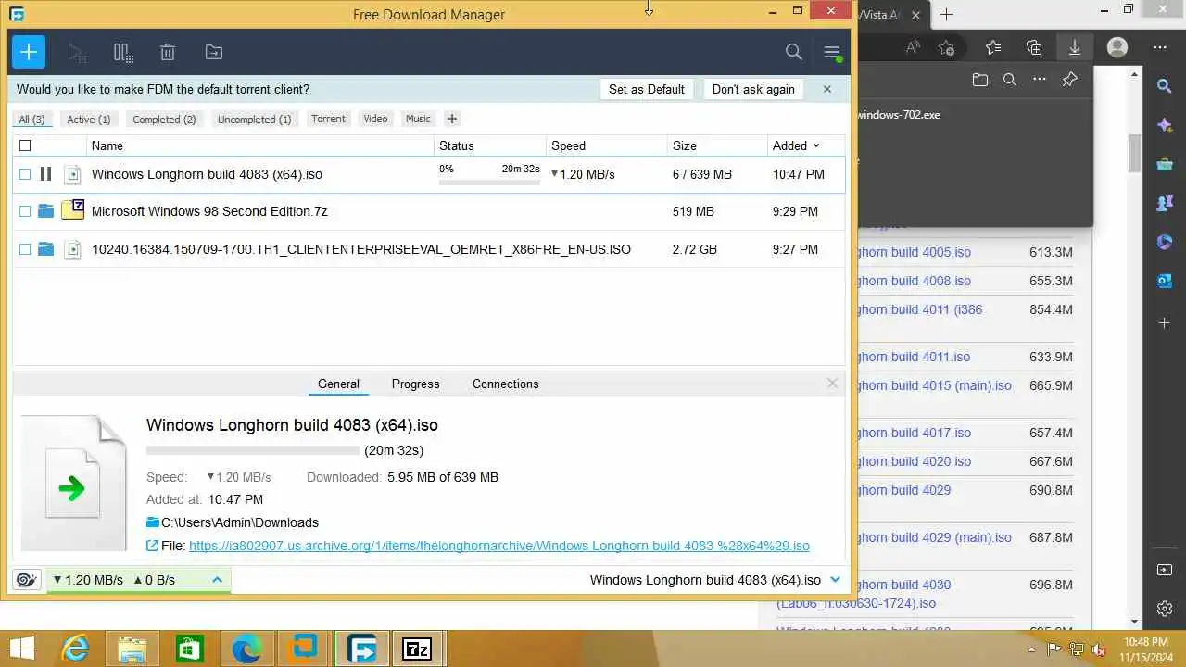Open Edge Downloads toolbar button
This screenshot has height=667, width=1186.
tap(1075, 47)
